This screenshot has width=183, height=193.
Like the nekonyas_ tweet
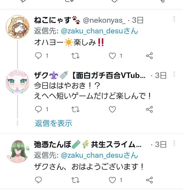point(112,56)
